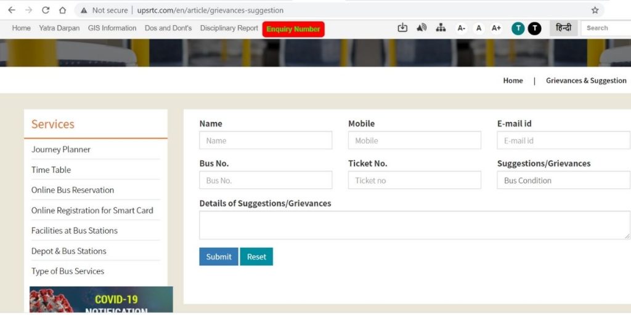Click the Details of Suggestions/Grievances text area

coord(414,225)
